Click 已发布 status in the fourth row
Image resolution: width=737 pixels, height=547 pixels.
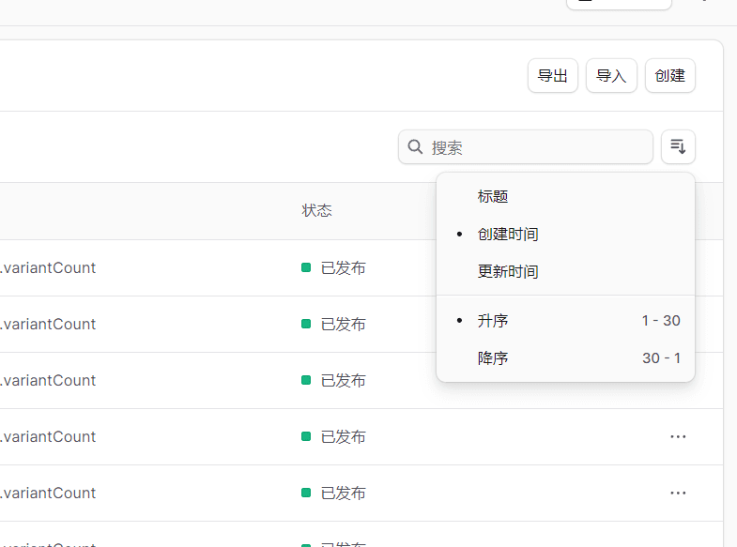pyautogui.click(x=343, y=436)
